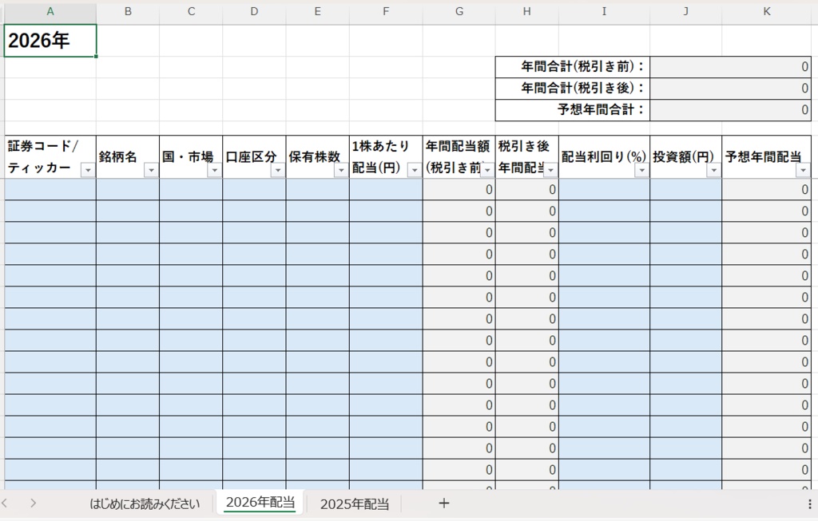Open sheet tab bar options dots

(x=810, y=503)
